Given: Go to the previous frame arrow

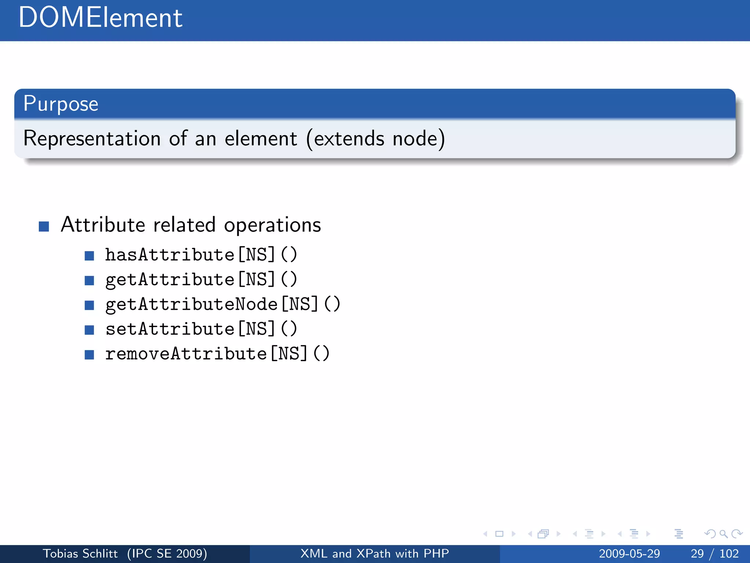Looking at the screenshot, I should pyautogui.click(x=530, y=534).
